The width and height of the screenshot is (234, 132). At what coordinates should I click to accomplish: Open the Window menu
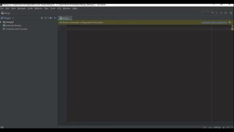click(67, 8)
